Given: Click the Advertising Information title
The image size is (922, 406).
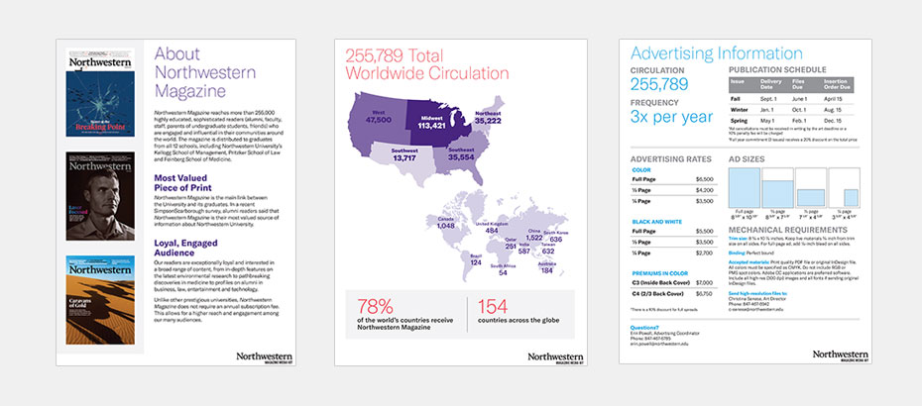Looking at the screenshot, I should point(716,53).
